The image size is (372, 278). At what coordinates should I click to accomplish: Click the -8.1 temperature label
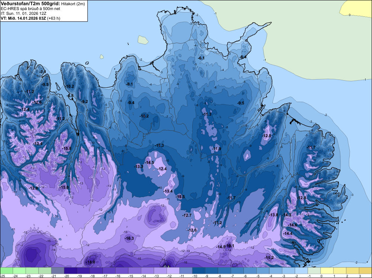point(129,84)
